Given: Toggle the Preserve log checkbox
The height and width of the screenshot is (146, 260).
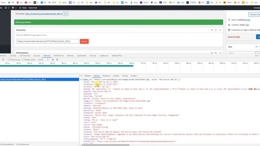Looking at the screenshot, I should click(x=8, y=60).
